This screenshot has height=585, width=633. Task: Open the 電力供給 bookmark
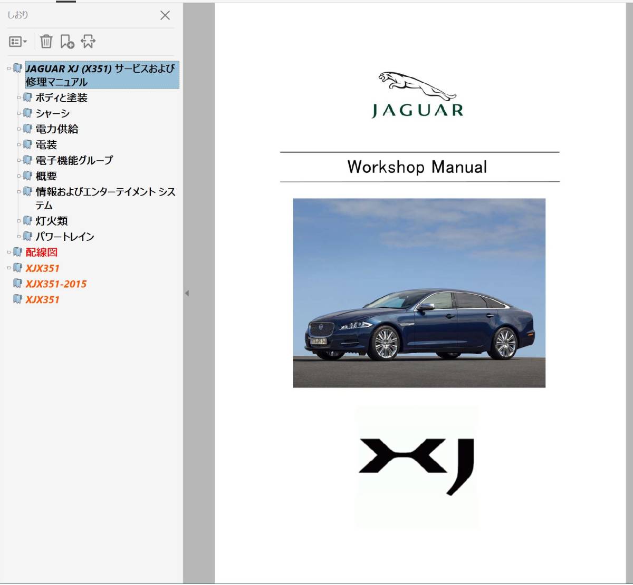pyautogui.click(x=57, y=129)
